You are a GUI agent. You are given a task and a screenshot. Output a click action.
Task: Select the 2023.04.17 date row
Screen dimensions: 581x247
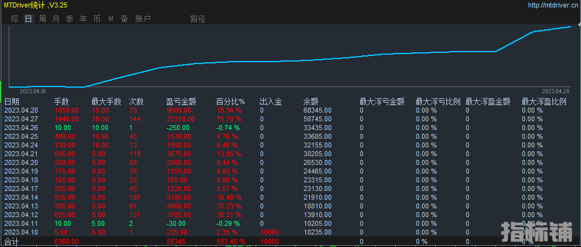coord(21,189)
